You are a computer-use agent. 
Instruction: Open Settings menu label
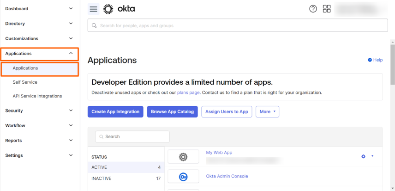[x=14, y=155]
